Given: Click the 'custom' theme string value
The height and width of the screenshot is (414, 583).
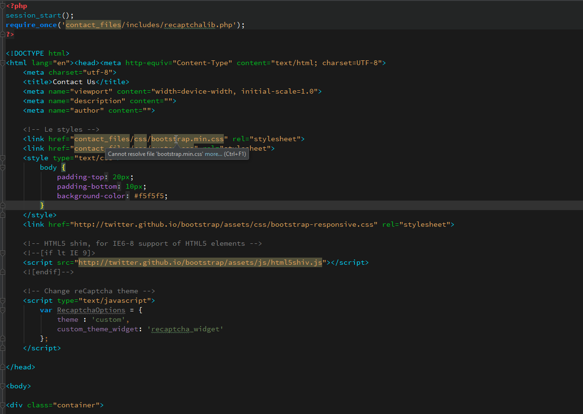Looking at the screenshot, I should (108, 319).
